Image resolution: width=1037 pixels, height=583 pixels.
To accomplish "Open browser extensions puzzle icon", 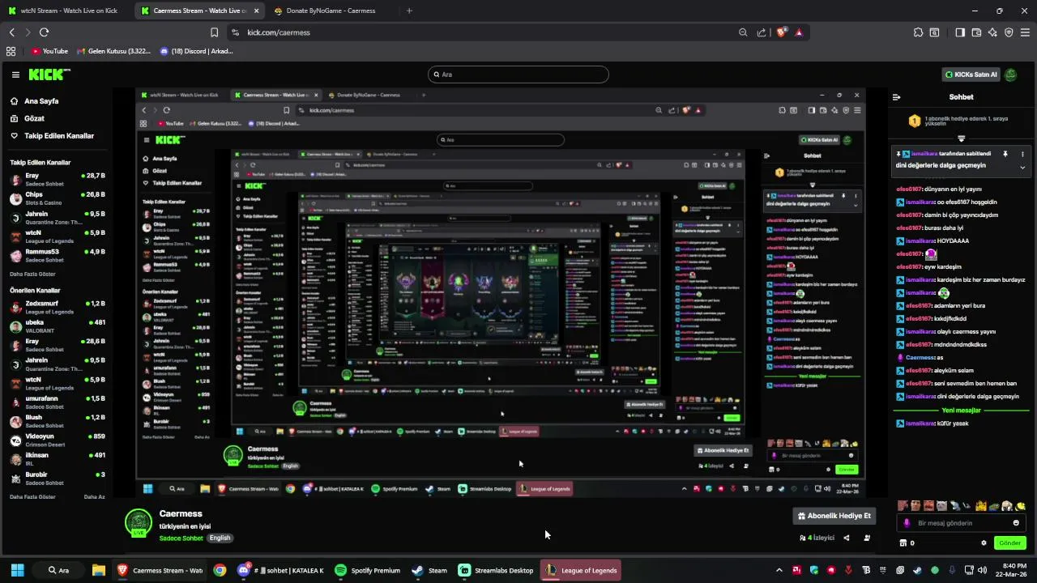I will 918,32.
